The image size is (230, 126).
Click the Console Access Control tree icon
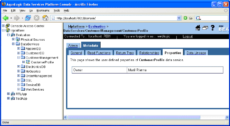click(x=8, y=26)
